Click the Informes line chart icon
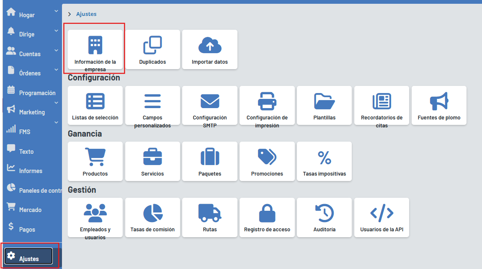 (11, 168)
